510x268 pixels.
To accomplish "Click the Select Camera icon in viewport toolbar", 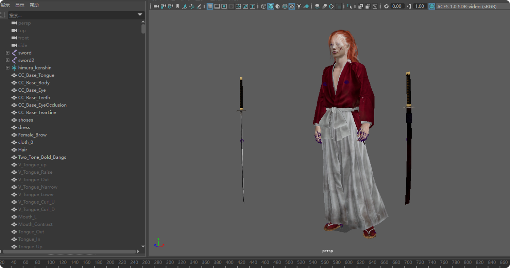I will (156, 6).
